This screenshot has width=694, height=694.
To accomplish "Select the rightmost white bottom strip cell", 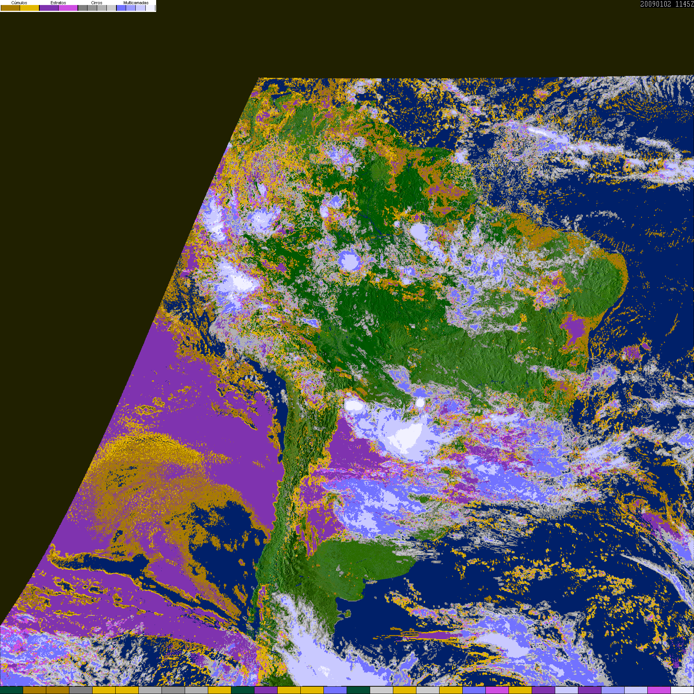I will 682,690.
